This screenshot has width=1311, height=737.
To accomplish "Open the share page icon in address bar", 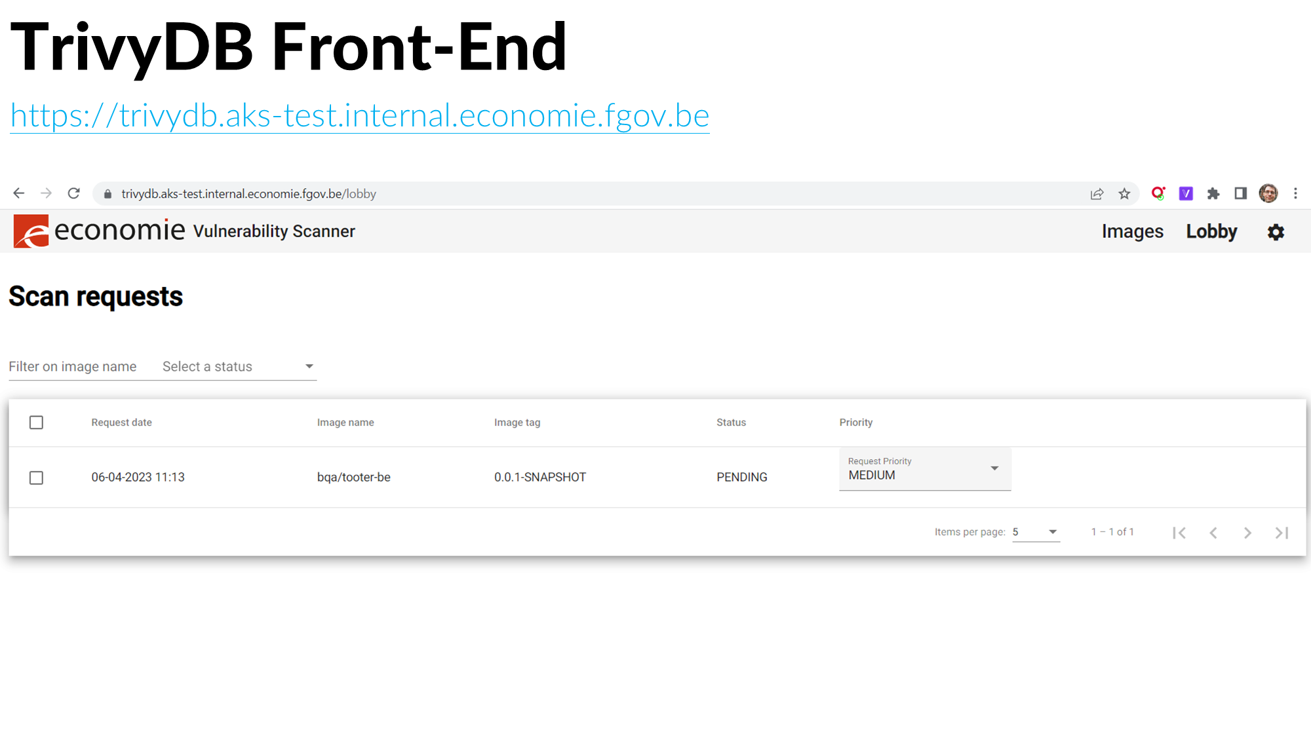I will 1097,193.
